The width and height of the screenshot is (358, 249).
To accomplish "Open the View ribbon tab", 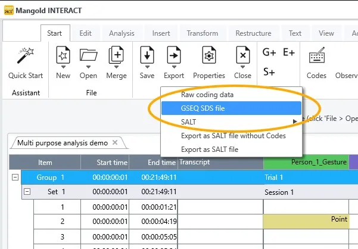I will (x=326, y=33).
